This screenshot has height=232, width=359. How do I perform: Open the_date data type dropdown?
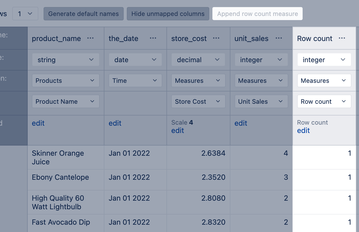[135, 60]
